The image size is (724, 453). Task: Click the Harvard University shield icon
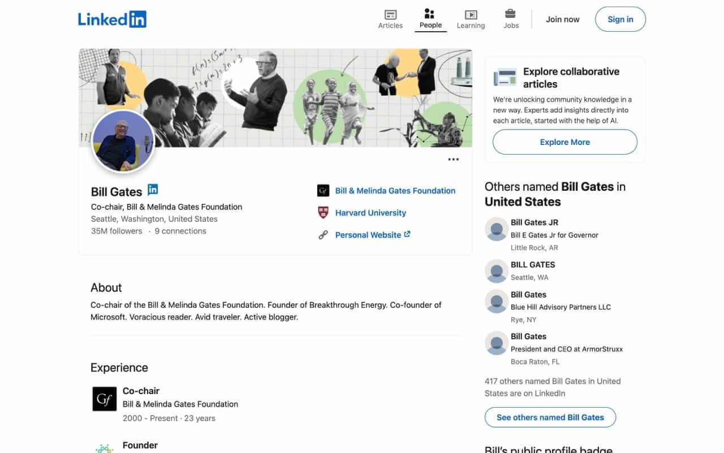tap(323, 213)
